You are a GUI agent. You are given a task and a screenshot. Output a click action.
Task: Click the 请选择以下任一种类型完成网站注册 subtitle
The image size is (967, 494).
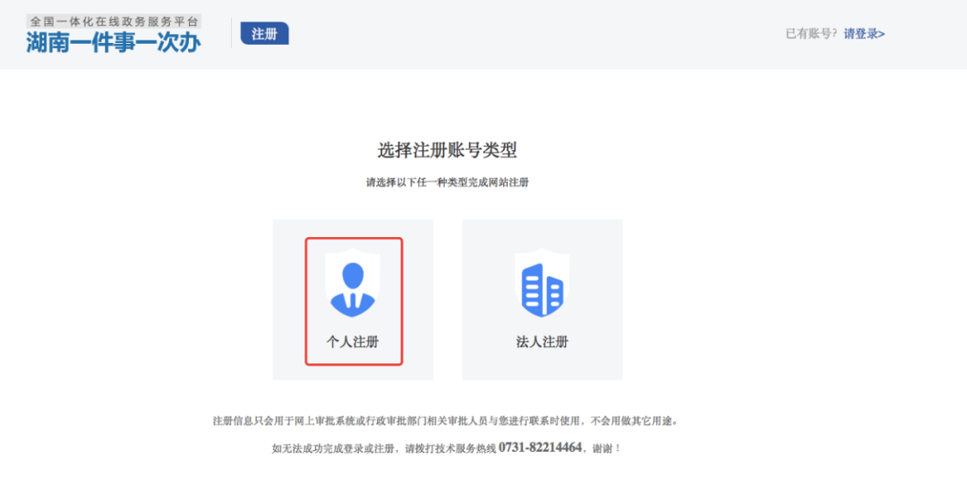tap(447, 183)
